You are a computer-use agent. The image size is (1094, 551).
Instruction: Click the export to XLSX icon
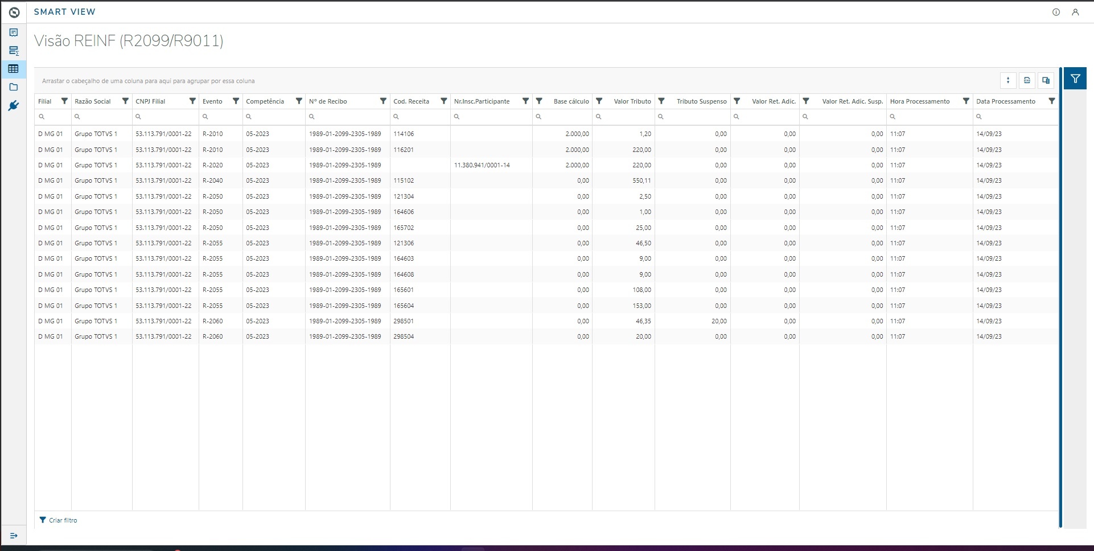tap(1027, 80)
